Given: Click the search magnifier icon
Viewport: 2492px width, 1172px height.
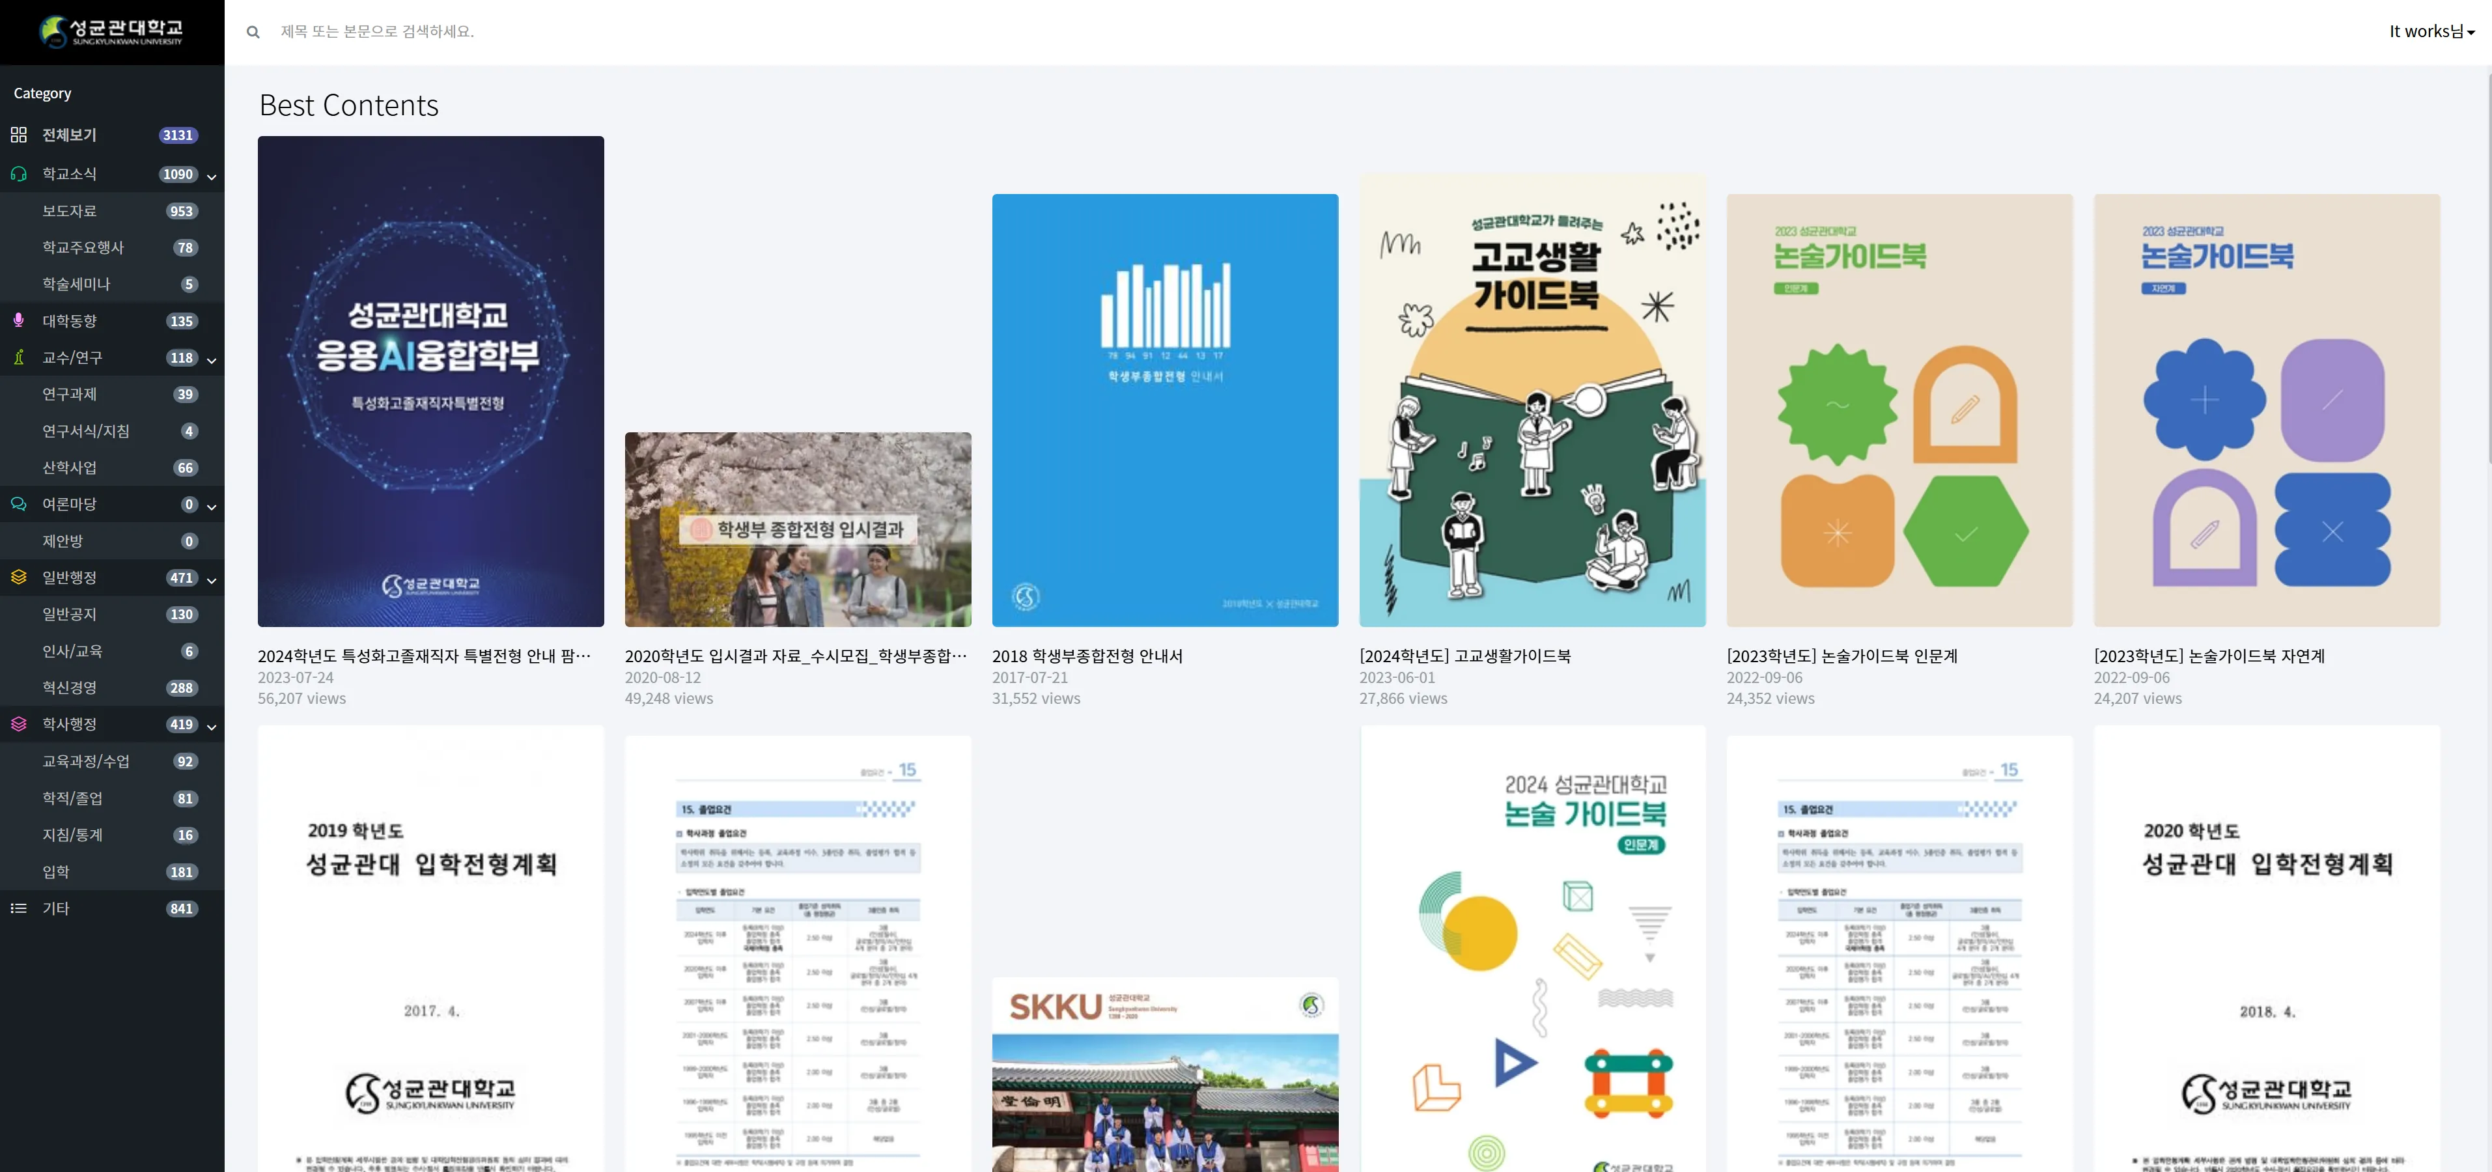Looking at the screenshot, I should (253, 32).
